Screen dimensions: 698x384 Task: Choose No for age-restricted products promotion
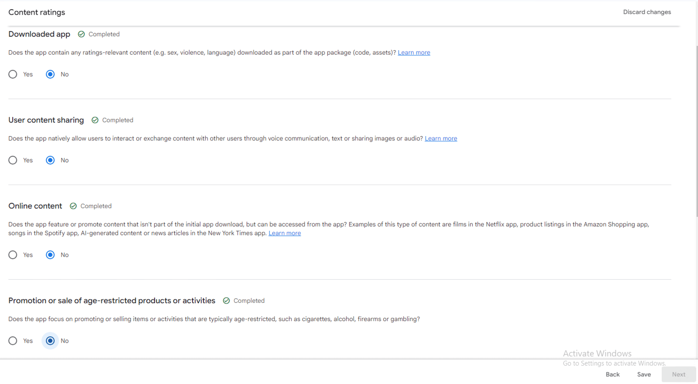(50, 341)
